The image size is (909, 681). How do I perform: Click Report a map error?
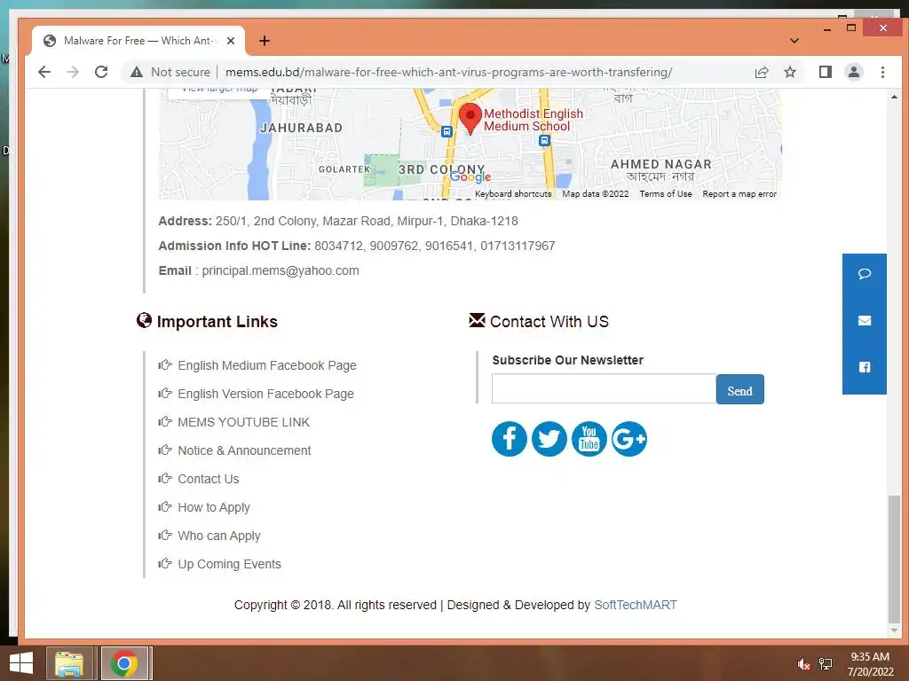(739, 194)
